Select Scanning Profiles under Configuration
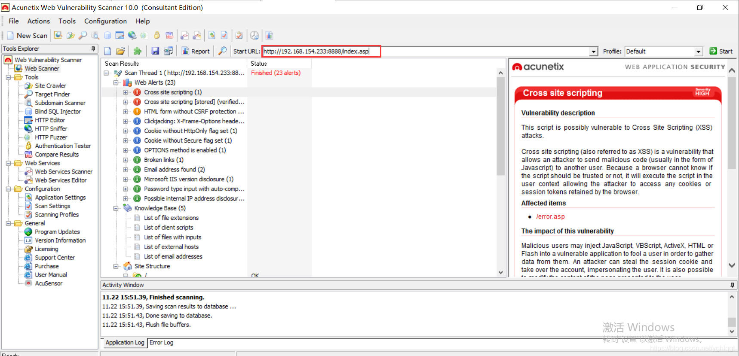The height and width of the screenshot is (356, 739). pyautogui.click(x=57, y=215)
